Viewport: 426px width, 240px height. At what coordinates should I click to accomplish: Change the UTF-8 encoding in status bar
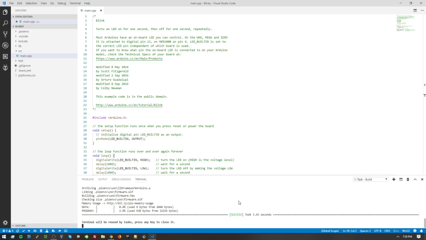(x=377, y=231)
